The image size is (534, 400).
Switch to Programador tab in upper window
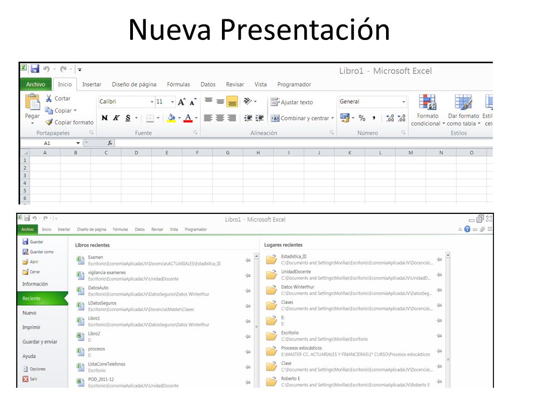click(x=294, y=84)
